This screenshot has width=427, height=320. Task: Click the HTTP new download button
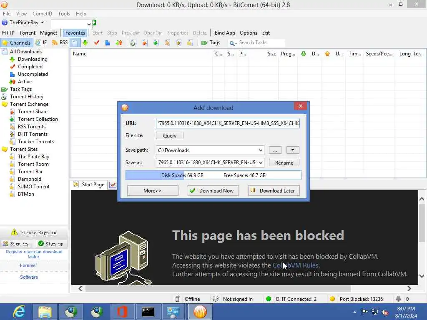tap(8, 33)
